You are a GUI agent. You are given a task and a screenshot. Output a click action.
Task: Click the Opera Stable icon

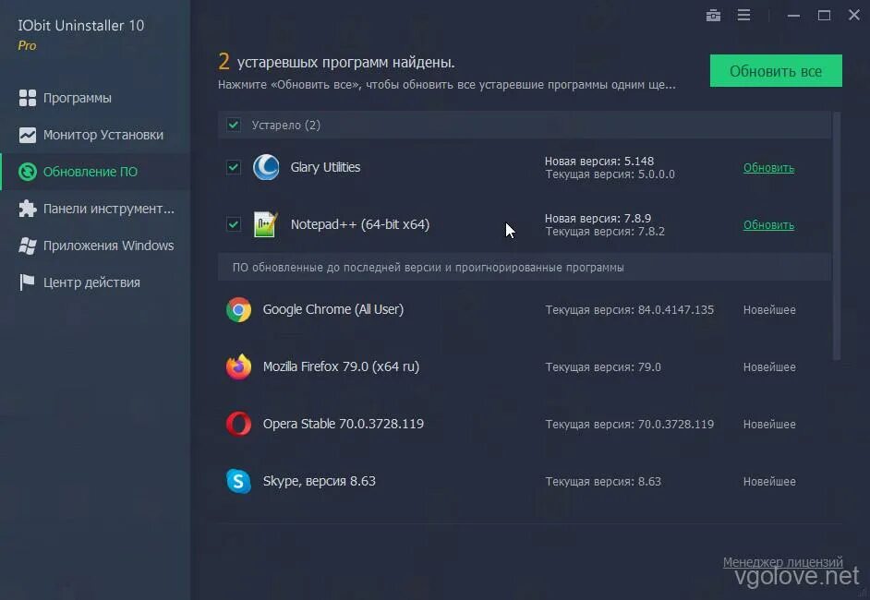point(238,424)
